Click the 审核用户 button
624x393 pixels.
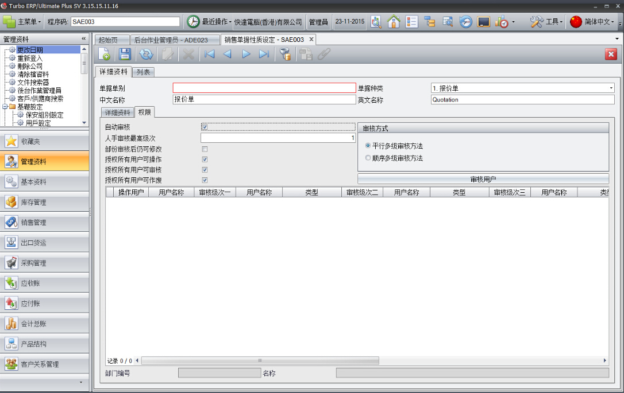483,179
